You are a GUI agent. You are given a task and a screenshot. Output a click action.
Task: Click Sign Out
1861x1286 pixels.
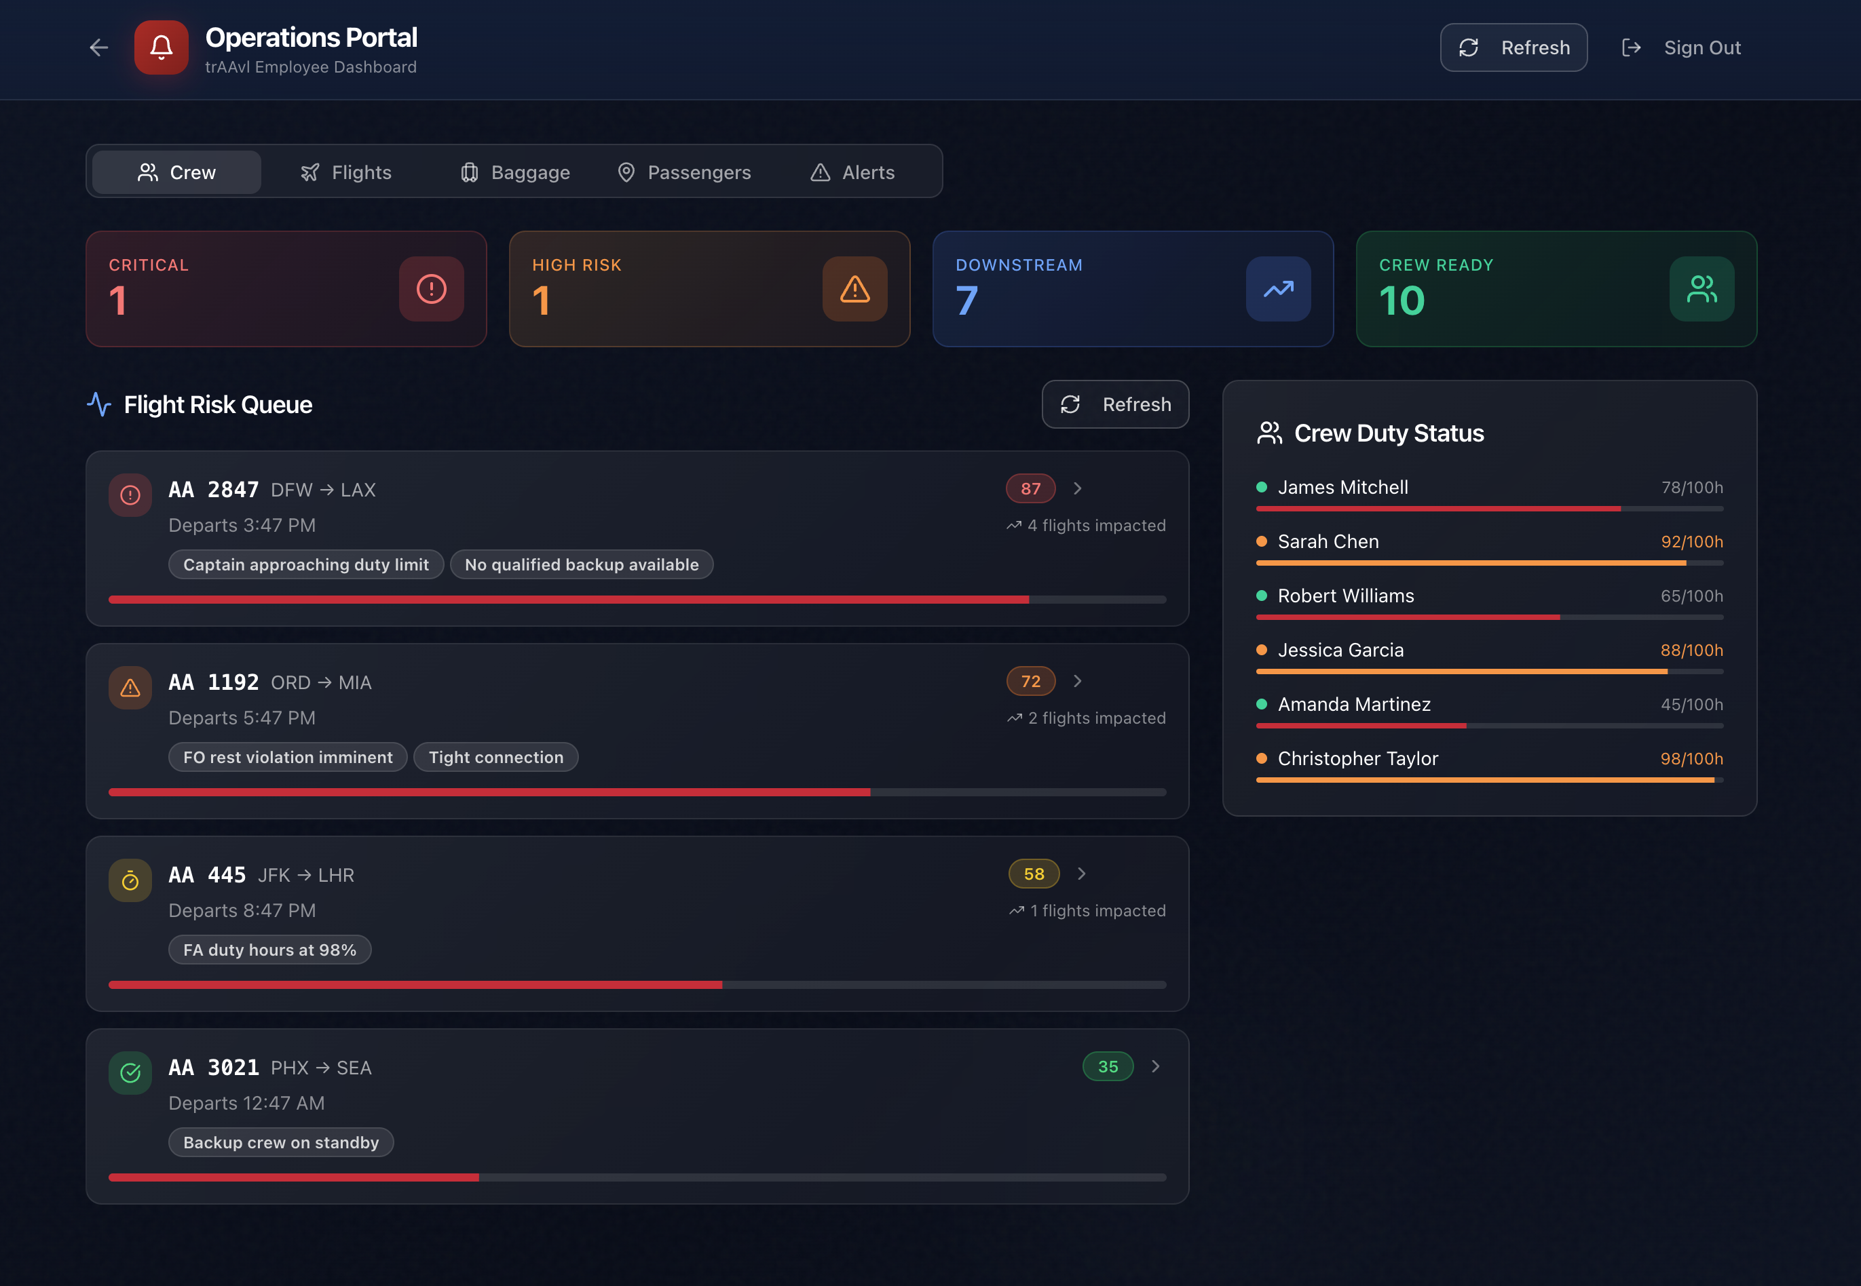click(1682, 47)
